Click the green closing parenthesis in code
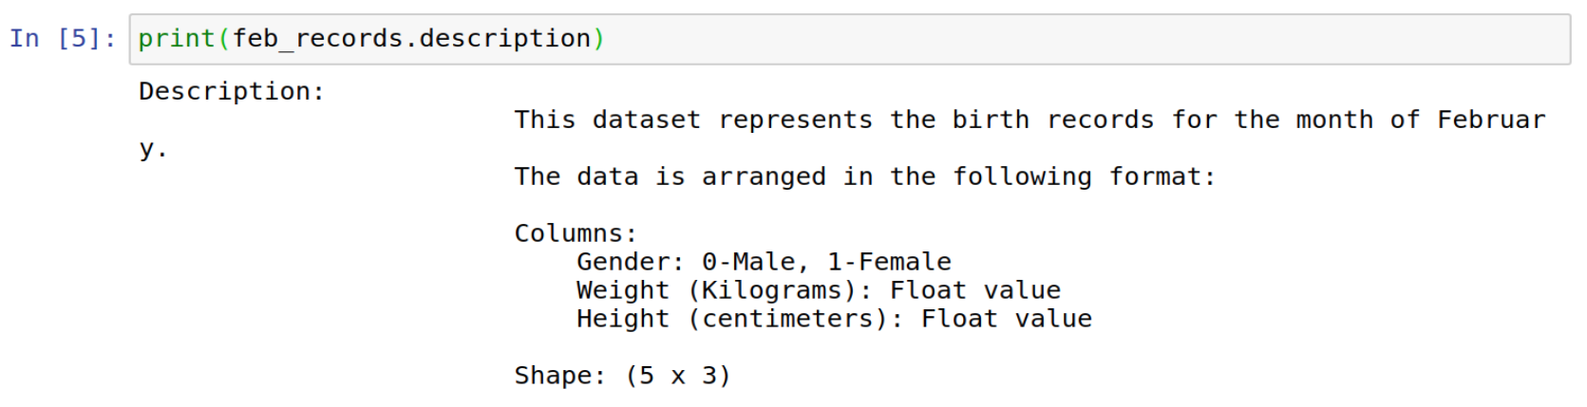The height and width of the screenshot is (407, 1587). (x=599, y=39)
